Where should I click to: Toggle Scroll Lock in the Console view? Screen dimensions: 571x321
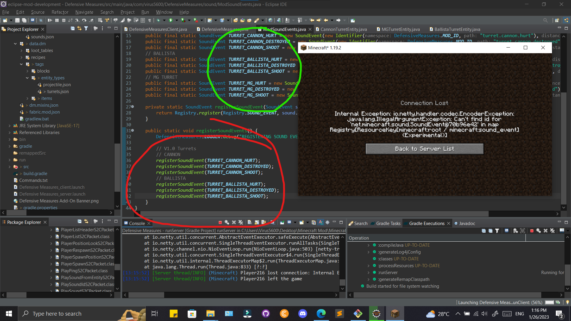[256, 222]
